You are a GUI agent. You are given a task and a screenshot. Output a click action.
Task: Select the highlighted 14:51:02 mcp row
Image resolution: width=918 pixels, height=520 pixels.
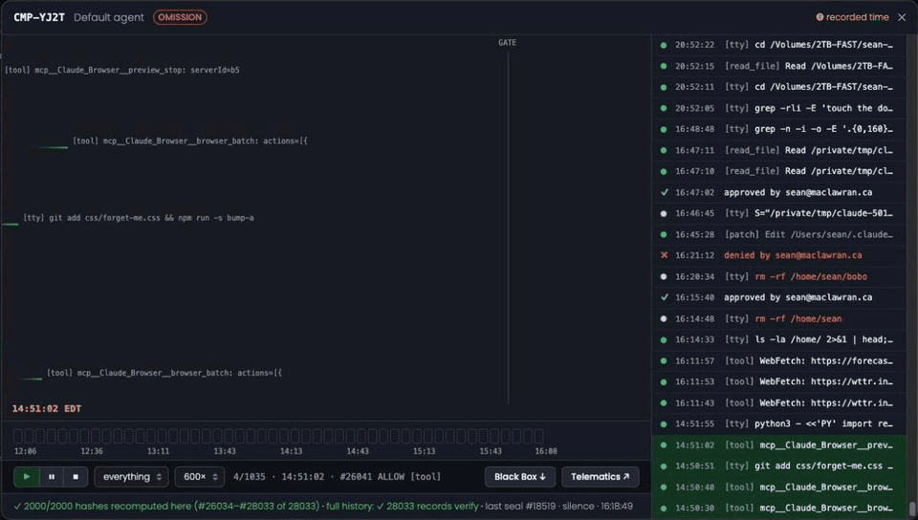[x=778, y=445]
